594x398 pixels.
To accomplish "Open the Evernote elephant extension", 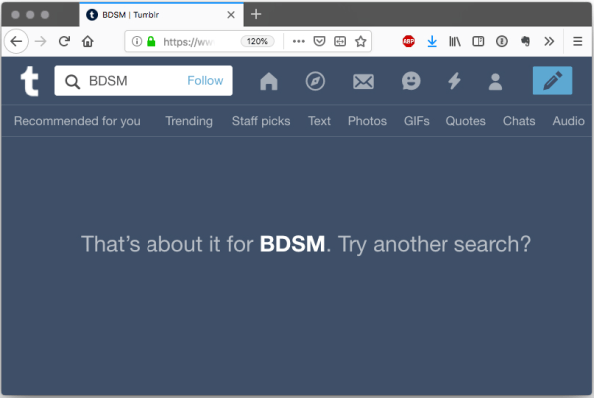I will (x=525, y=41).
